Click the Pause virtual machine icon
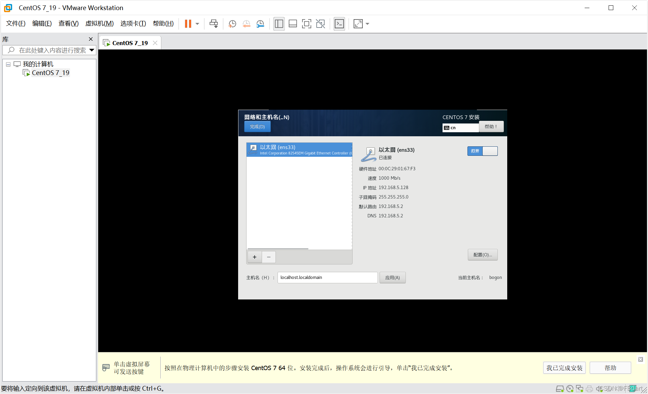Screen dimensions: 648x394 188,24
